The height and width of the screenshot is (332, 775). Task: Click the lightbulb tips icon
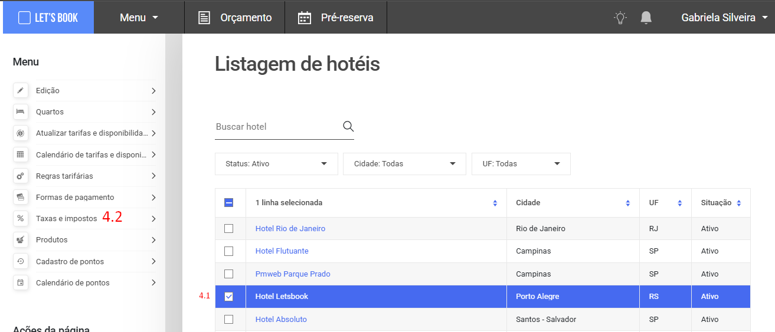[x=620, y=18]
